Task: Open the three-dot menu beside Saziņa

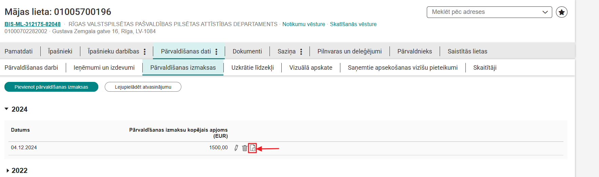Action: [x=301, y=51]
